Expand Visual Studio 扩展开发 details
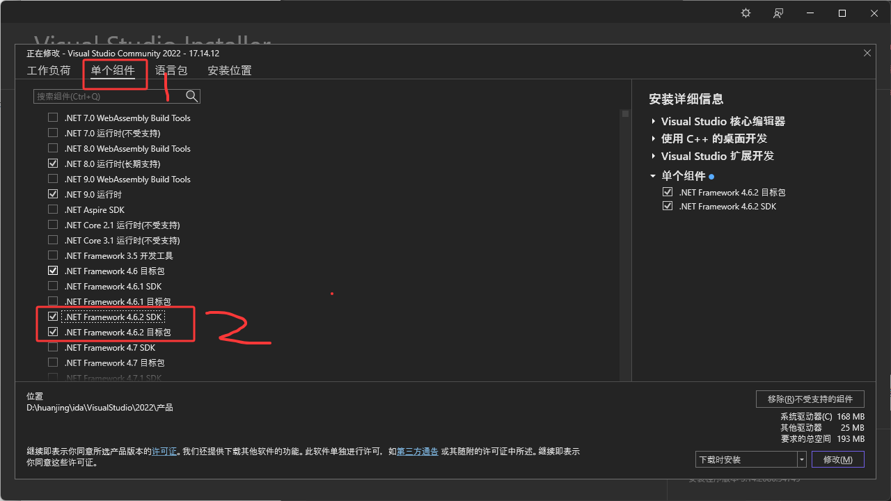 click(x=654, y=156)
